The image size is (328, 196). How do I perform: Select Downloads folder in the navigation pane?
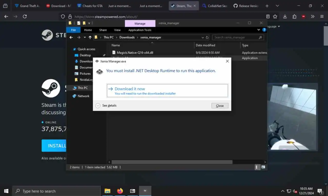coord(84,61)
